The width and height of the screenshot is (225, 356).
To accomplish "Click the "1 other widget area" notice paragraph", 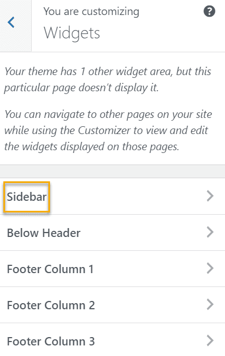I will tap(108, 80).
